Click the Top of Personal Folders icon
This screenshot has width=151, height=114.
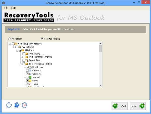(x=26, y=64)
